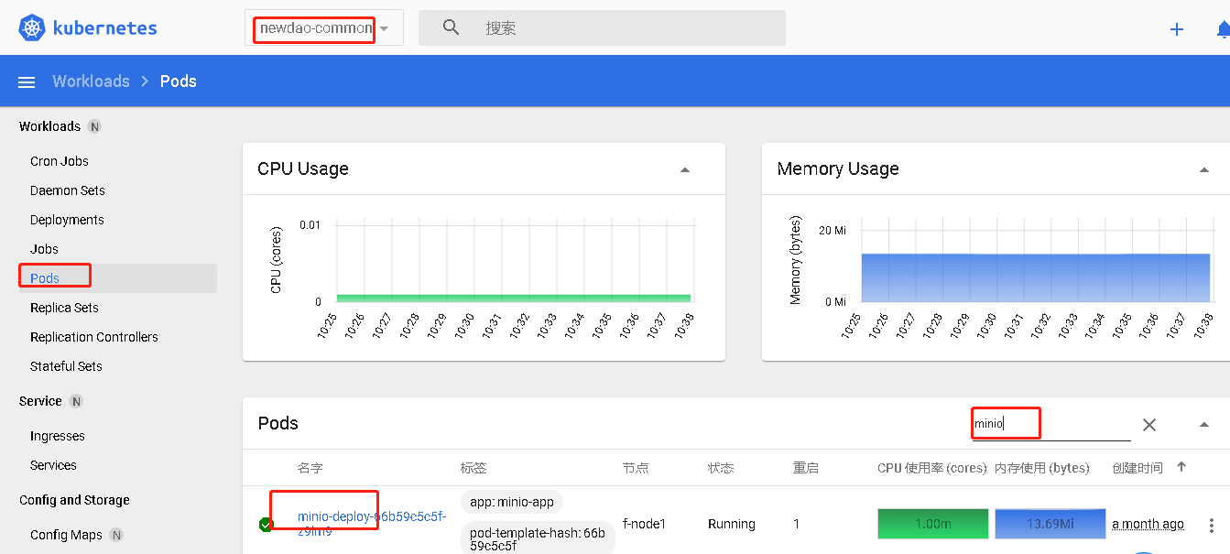Sort by creation time arrow

pyautogui.click(x=1181, y=467)
